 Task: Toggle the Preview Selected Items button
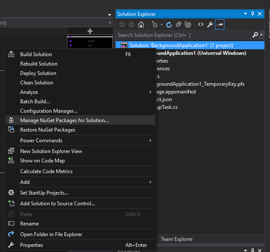pos(220,24)
